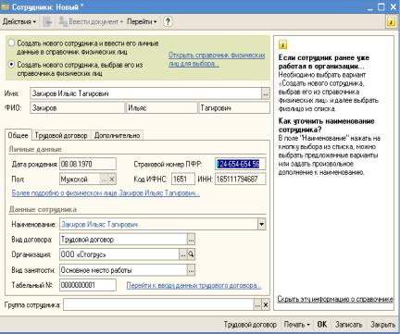Open the Печать dropdown button
The image size is (400, 334).
point(296,325)
